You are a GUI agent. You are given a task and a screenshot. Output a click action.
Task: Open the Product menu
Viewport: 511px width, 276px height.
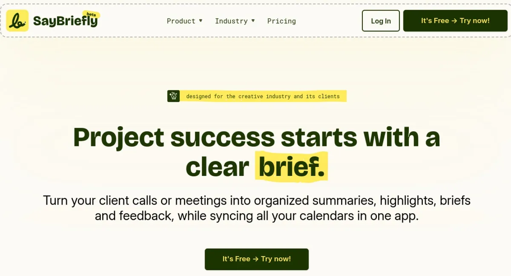(181, 21)
